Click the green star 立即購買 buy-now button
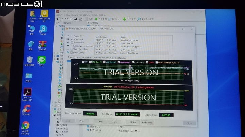 pyautogui.click(x=101, y=19)
